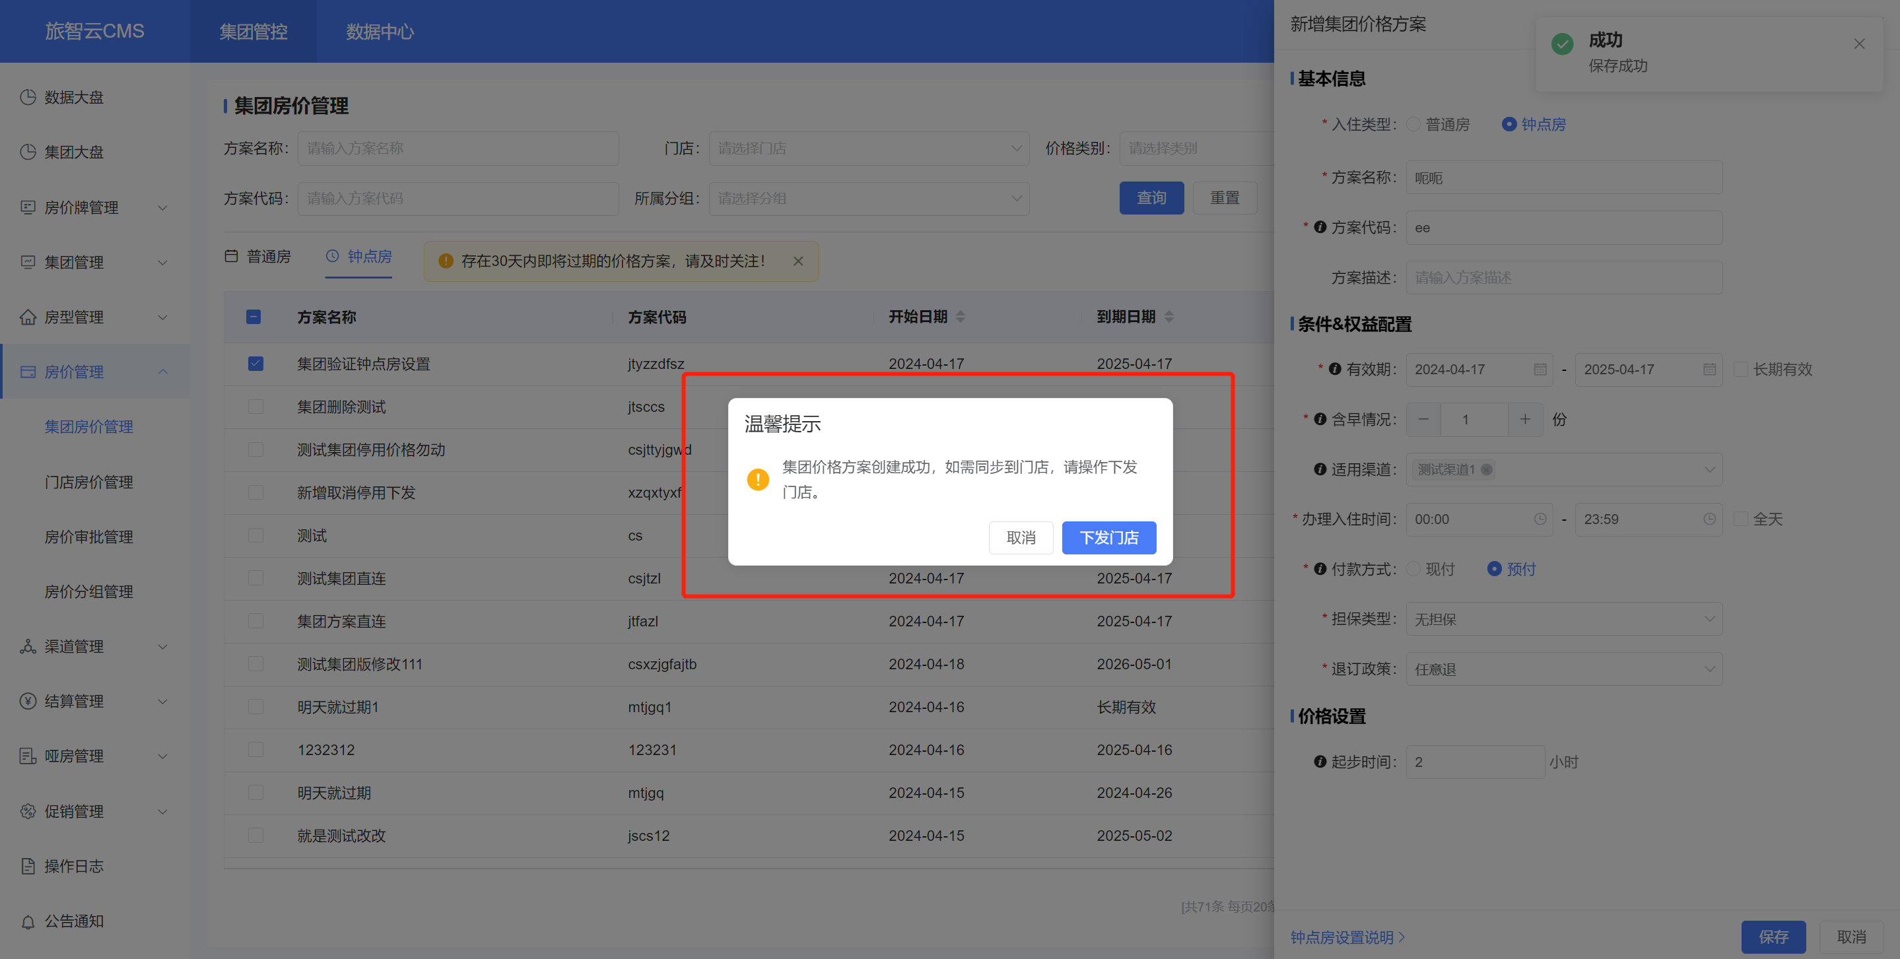Click the 房价管理 sidebar icon
This screenshot has width=1900, height=959.
28,372
